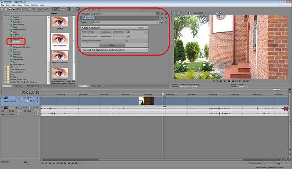Image resolution: width=292 pixels, height=169 pixels.
Task: Click Record in timeline transport bar
Action: (x=43, y=163)
